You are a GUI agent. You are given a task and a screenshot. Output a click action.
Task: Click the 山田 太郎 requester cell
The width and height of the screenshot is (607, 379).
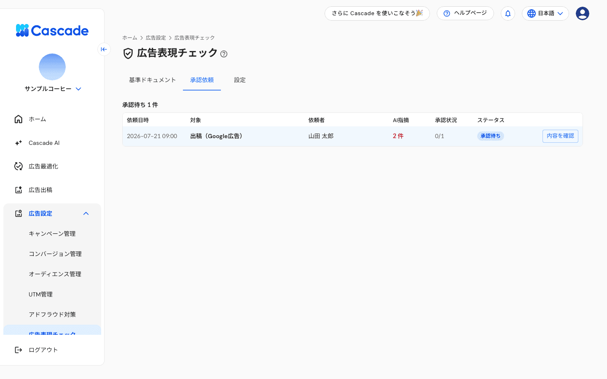(321, 136)
